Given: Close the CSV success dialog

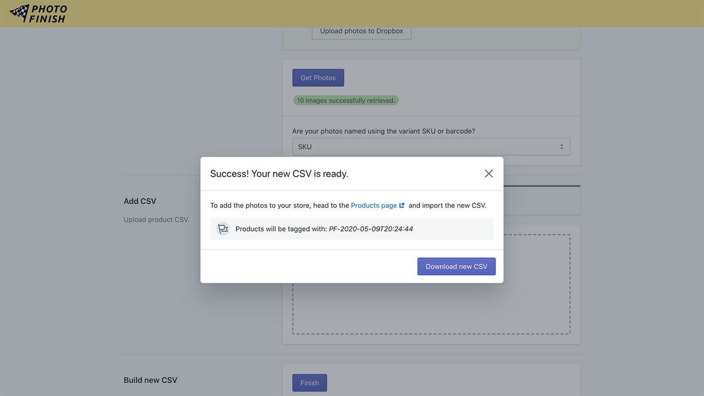Looking at the screenshot, I should click(488, 174).
